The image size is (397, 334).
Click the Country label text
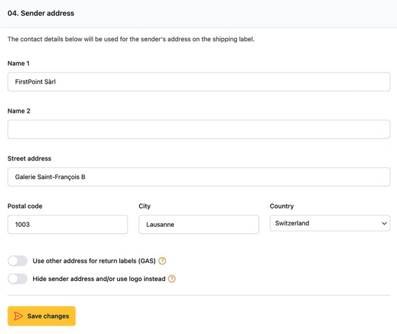(x=282, y=206)
